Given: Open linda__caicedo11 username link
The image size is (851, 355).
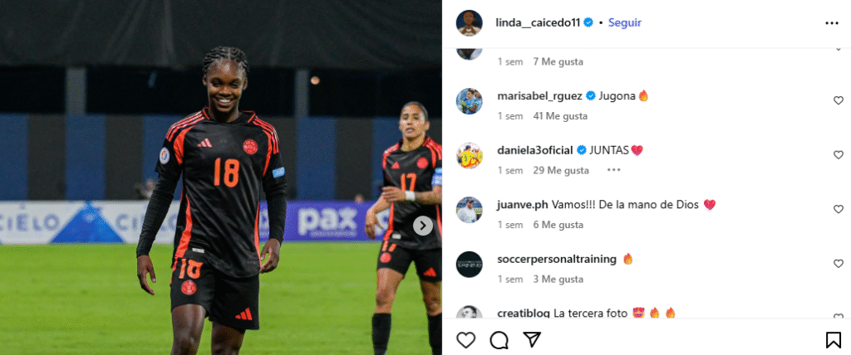Looking at the screenshot, I should tap(538, 22).
